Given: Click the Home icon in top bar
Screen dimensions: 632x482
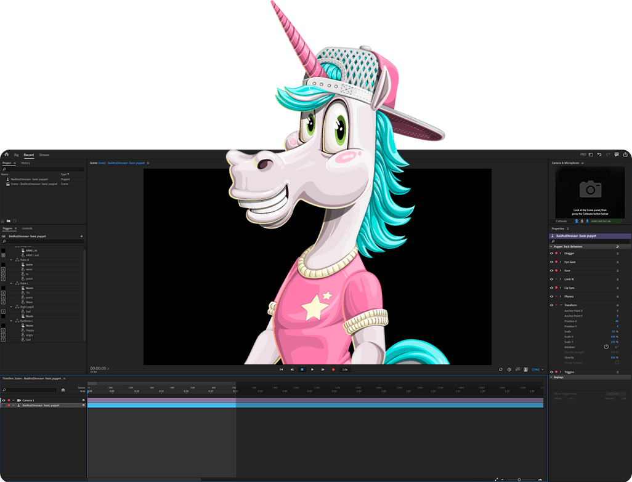Looking at the screenshot, I should click(6, 155).
